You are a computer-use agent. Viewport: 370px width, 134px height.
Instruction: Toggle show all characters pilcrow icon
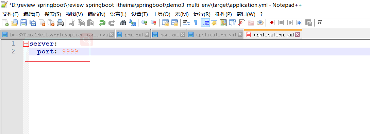[196, 23]
